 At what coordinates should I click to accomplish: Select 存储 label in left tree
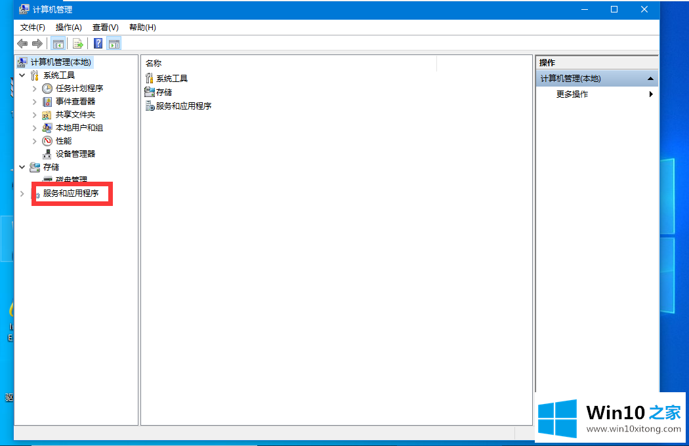coord(51,167)
